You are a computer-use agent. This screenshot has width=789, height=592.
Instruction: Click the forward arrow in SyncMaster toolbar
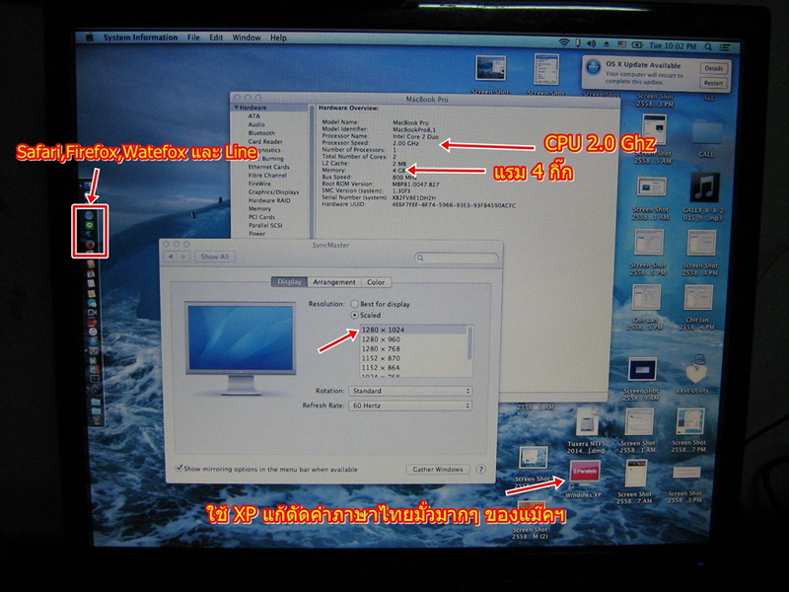pos(183,257)
